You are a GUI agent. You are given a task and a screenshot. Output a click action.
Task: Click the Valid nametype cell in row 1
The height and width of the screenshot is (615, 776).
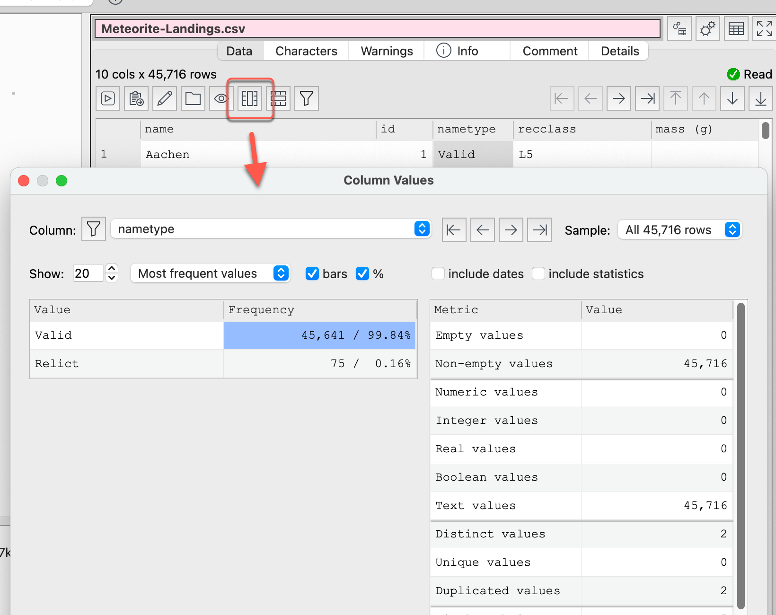473,154
